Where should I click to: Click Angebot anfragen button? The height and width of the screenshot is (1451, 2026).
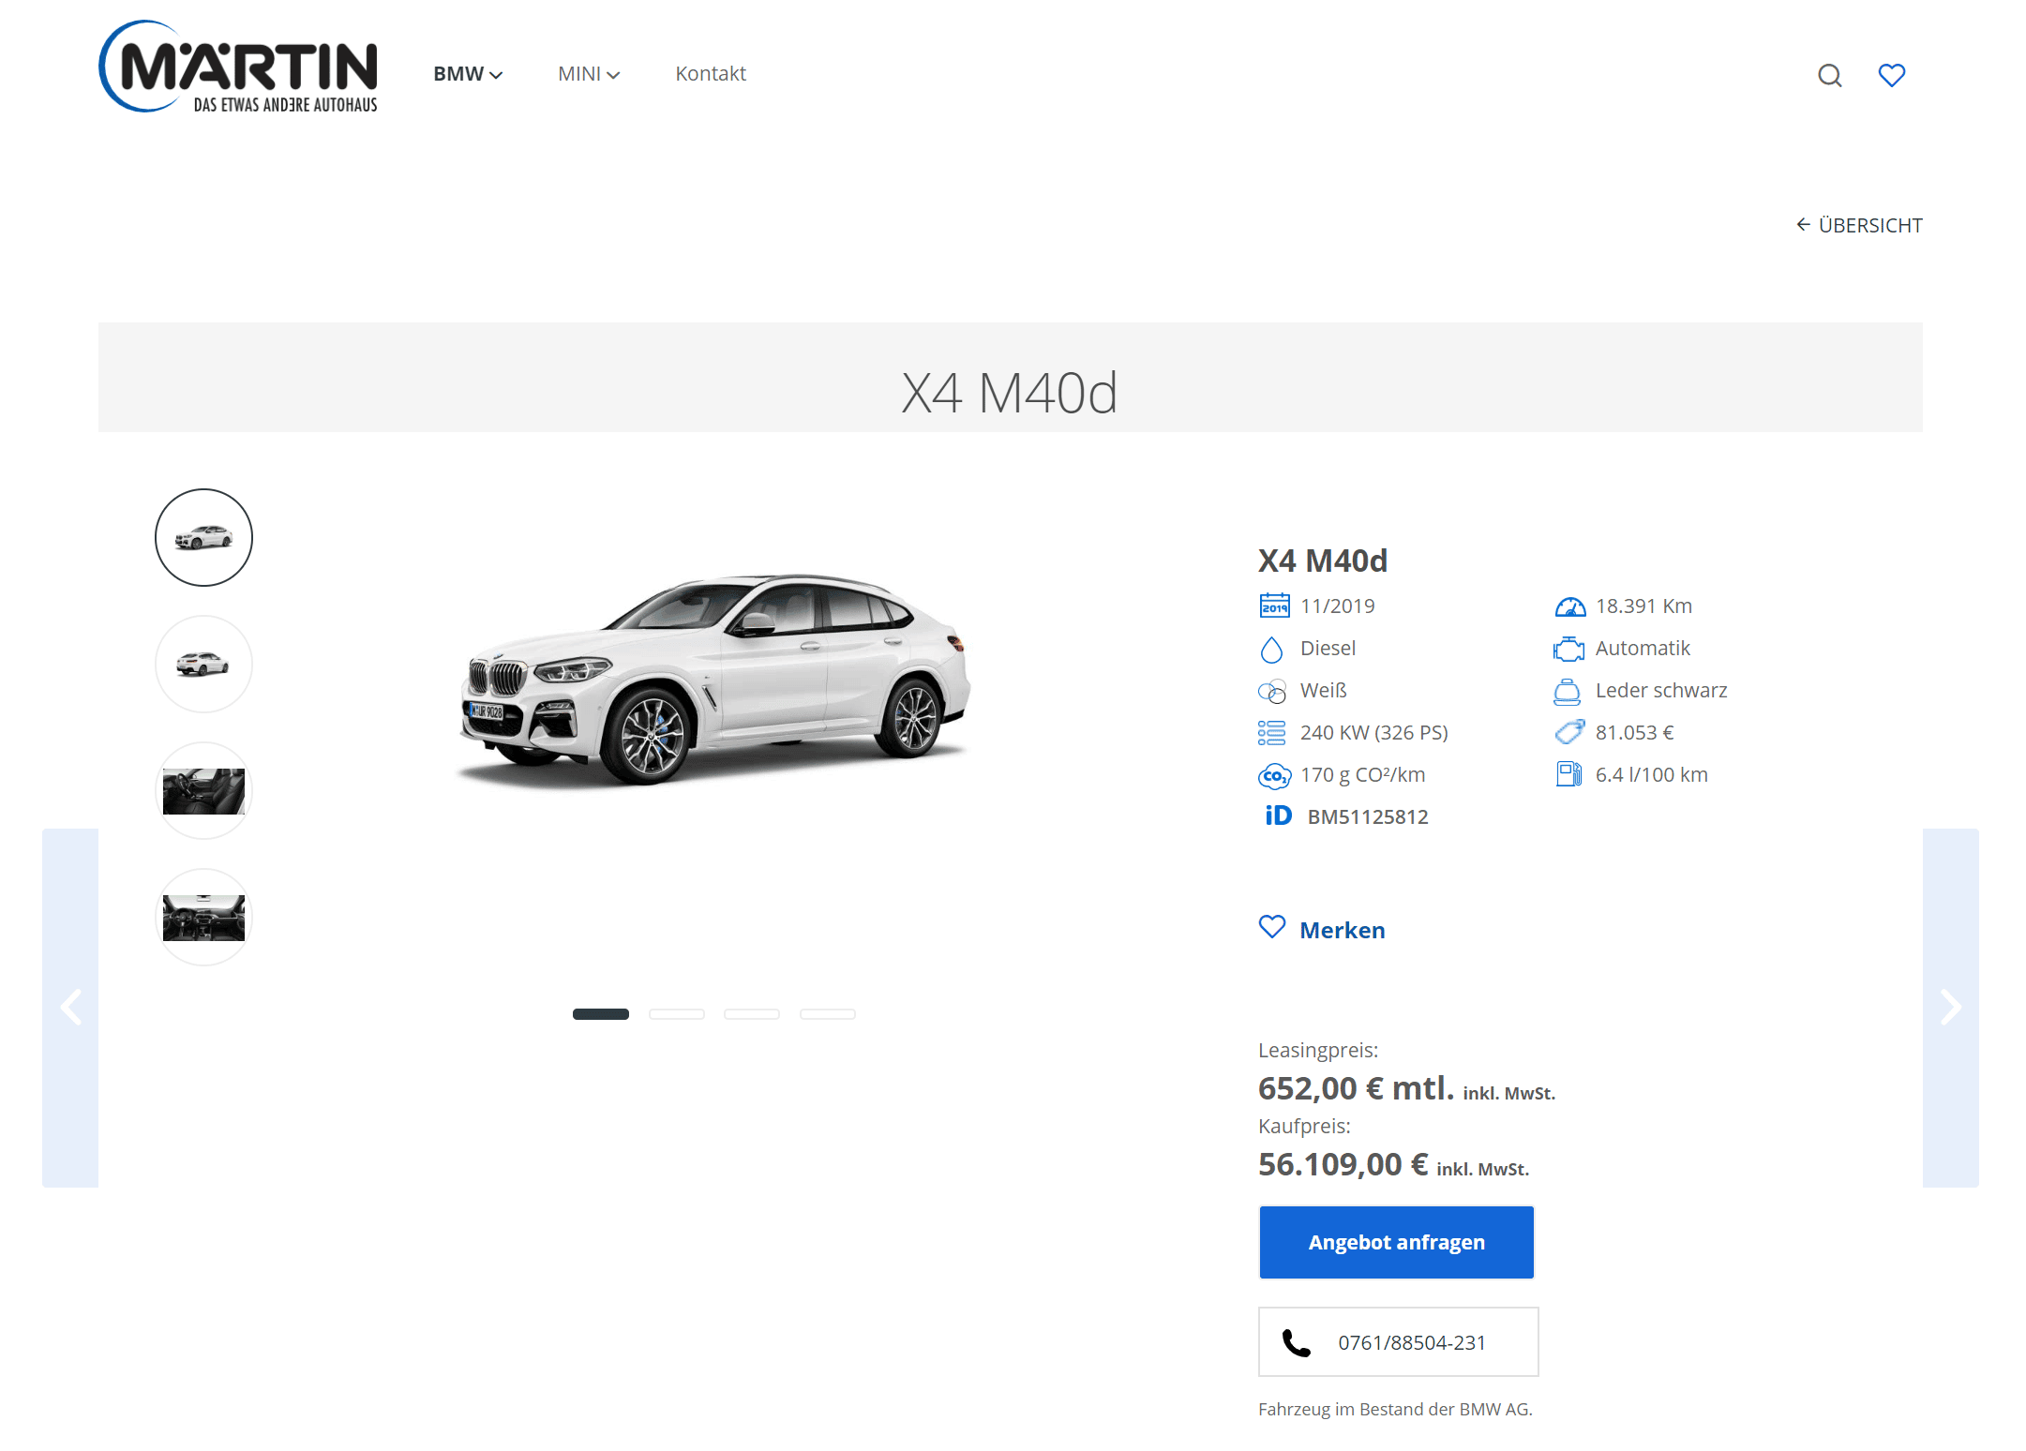(1396, 1242)
